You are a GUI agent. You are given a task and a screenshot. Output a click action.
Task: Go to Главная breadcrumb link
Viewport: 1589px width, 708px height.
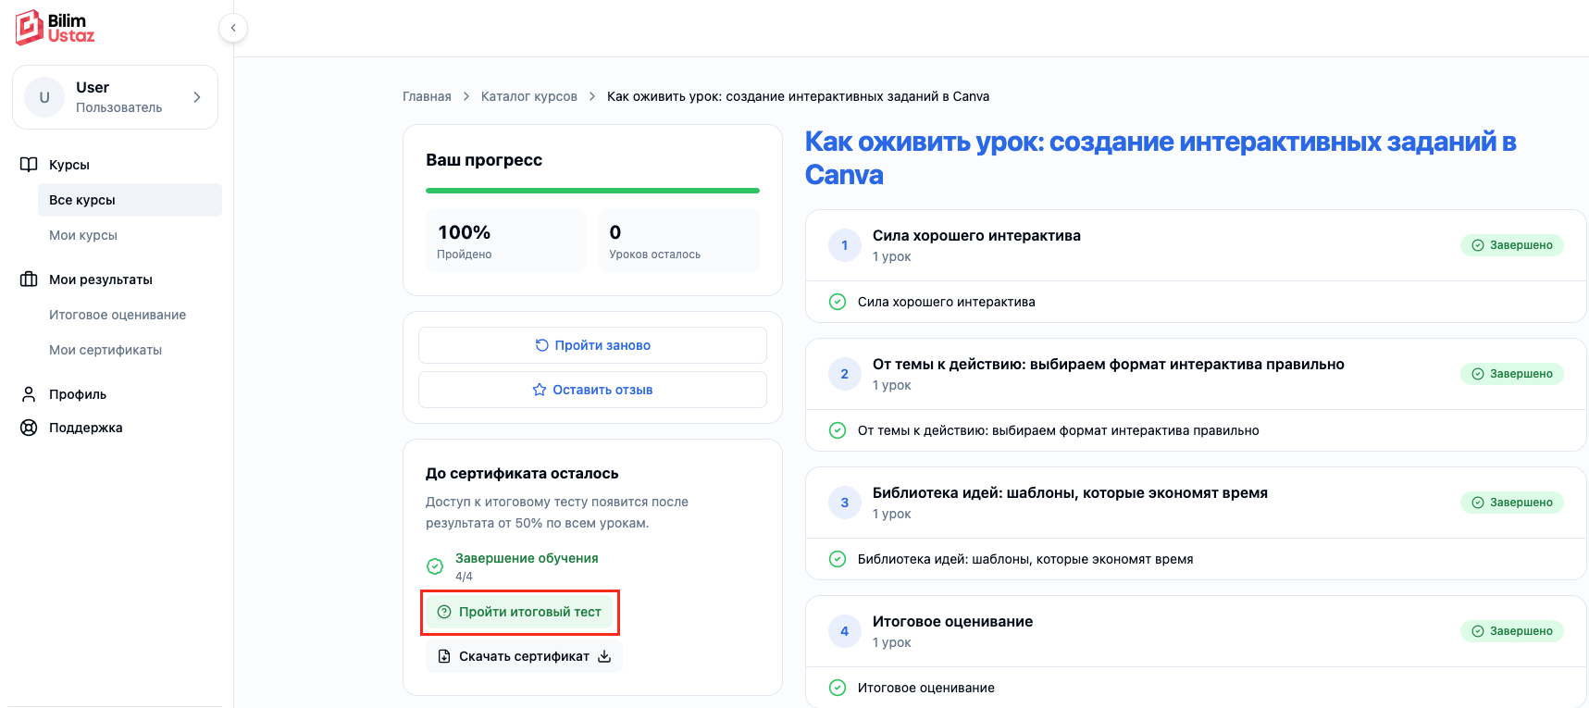click(427, 96)
